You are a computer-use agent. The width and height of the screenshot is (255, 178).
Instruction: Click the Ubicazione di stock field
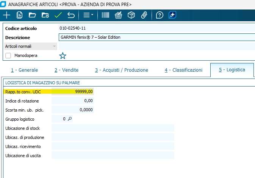click(x=113, y=128)
